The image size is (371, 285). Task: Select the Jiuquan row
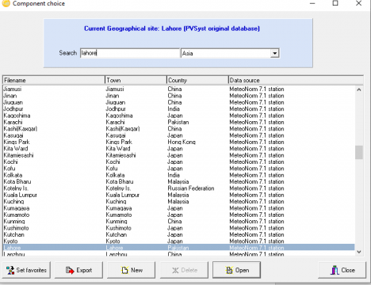[x=178, y=102]
